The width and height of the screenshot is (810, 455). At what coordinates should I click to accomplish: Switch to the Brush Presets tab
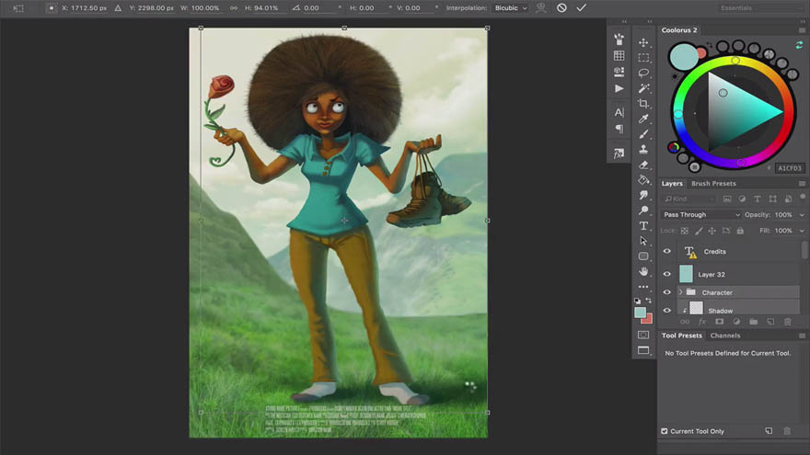[713, 183]
